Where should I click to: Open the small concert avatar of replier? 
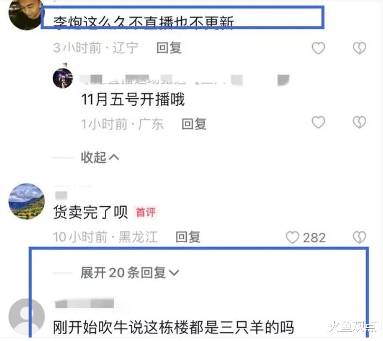point(63,78)
